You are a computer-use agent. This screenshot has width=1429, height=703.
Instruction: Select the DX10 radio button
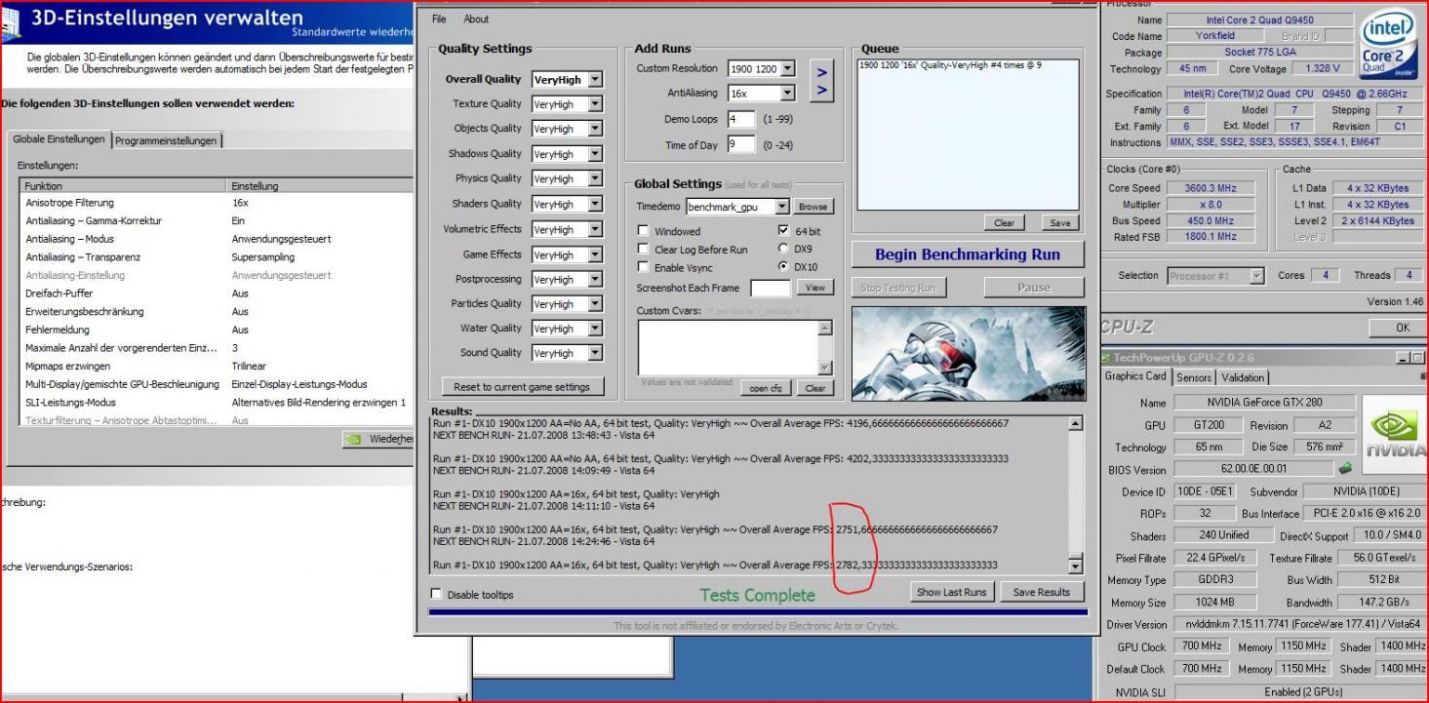pos(784,266)
